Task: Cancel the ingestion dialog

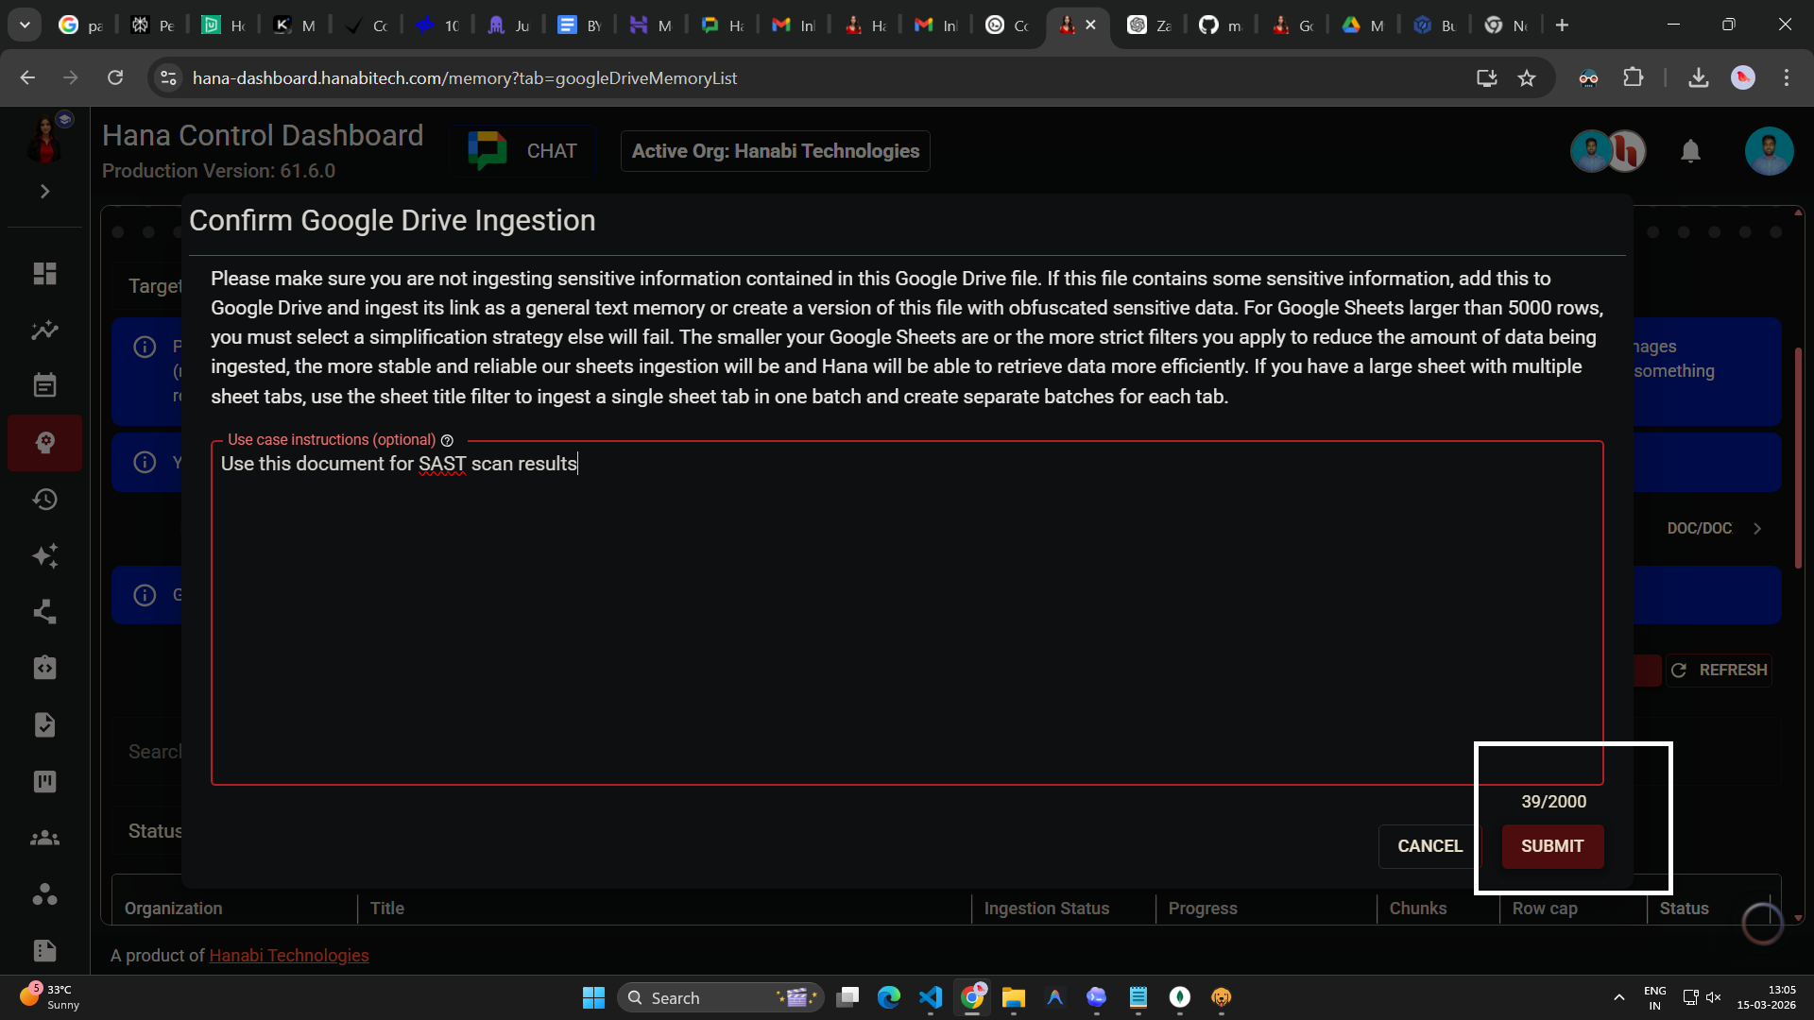Action: click(x=1429, y=846)
